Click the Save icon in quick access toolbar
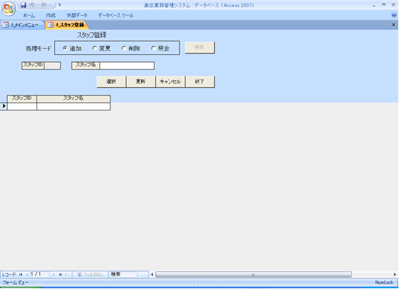 pos(23,5)
